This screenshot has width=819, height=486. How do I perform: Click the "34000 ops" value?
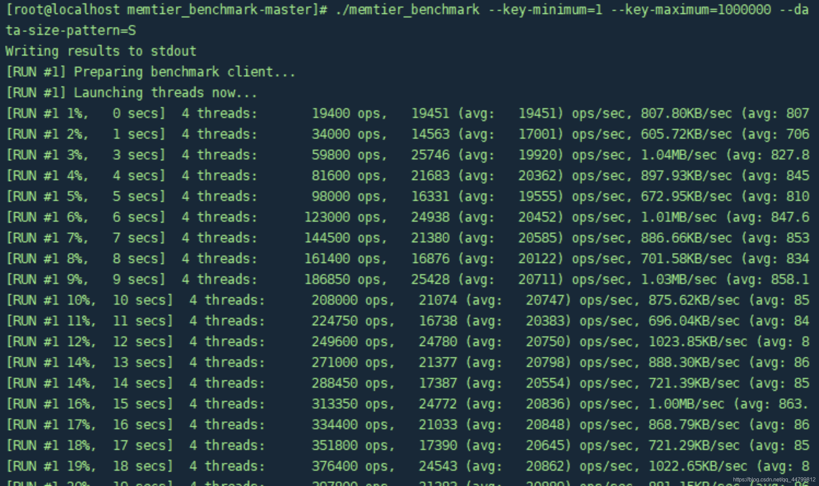pos(349,134)
